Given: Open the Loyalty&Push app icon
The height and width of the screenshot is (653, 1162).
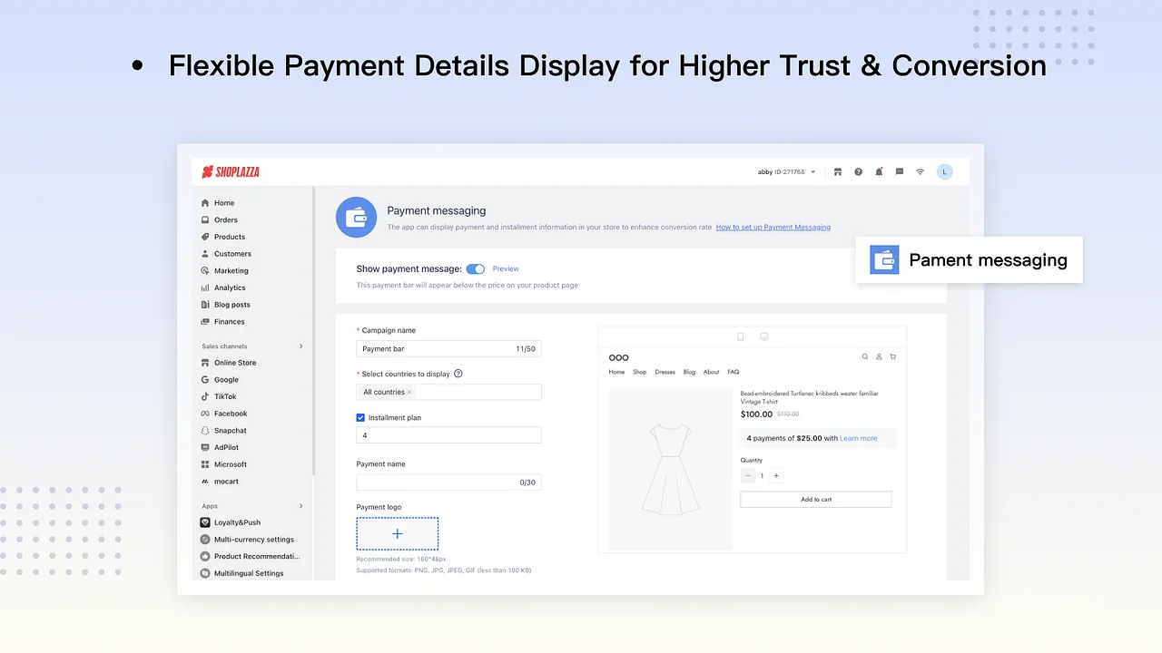Looking at the screenshot, I should [x=205, y=522].
